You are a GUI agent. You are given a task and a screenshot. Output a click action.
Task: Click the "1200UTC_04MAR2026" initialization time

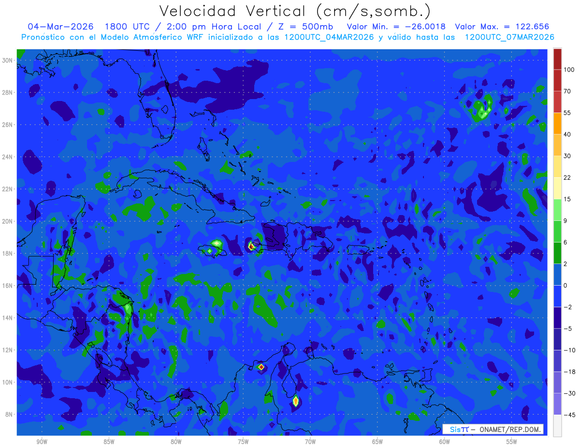(329, 37)
